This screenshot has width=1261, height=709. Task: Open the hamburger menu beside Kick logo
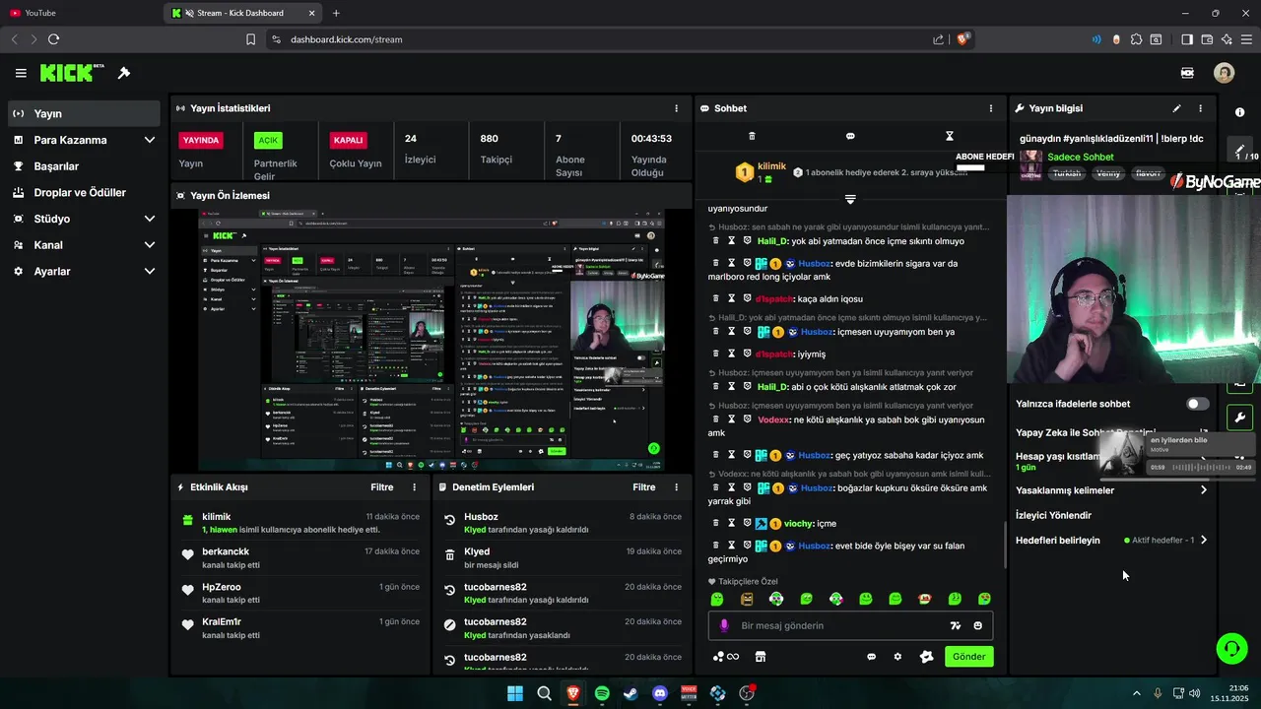(x=21, y=73)
